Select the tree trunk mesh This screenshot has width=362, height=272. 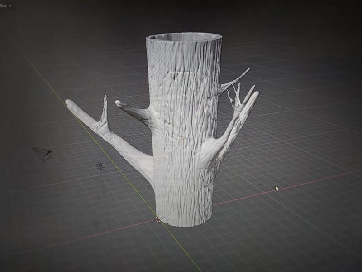(x=184, y=130)
